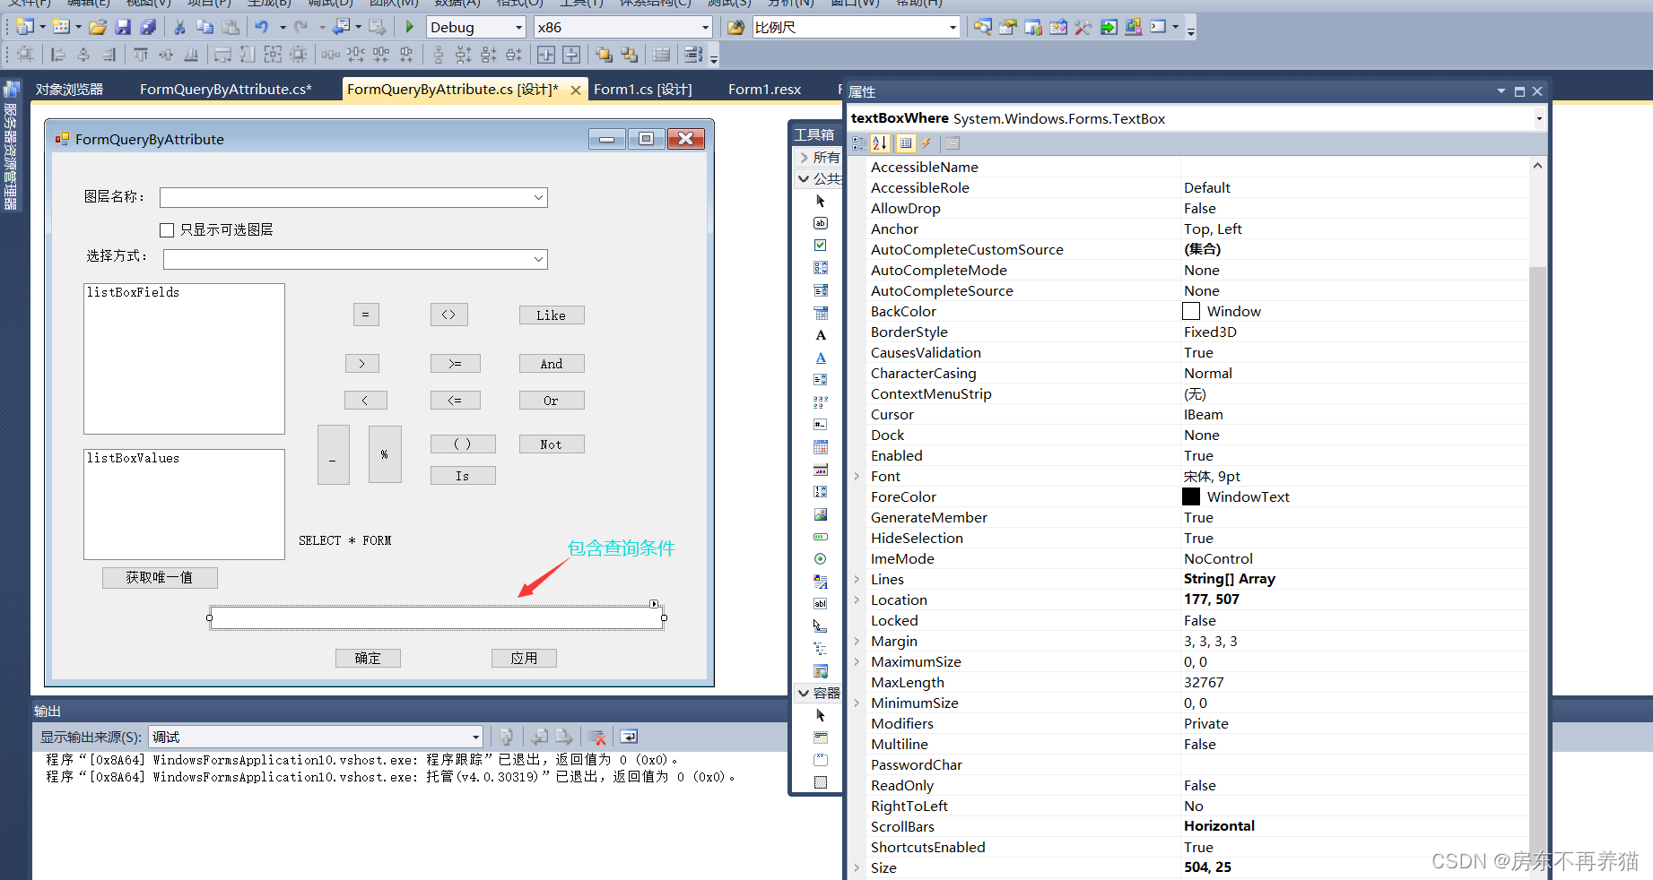The height and width of the screenshot is (880, 1653).
Task: Switch to categorized property view icon
Action: (858, 143)
